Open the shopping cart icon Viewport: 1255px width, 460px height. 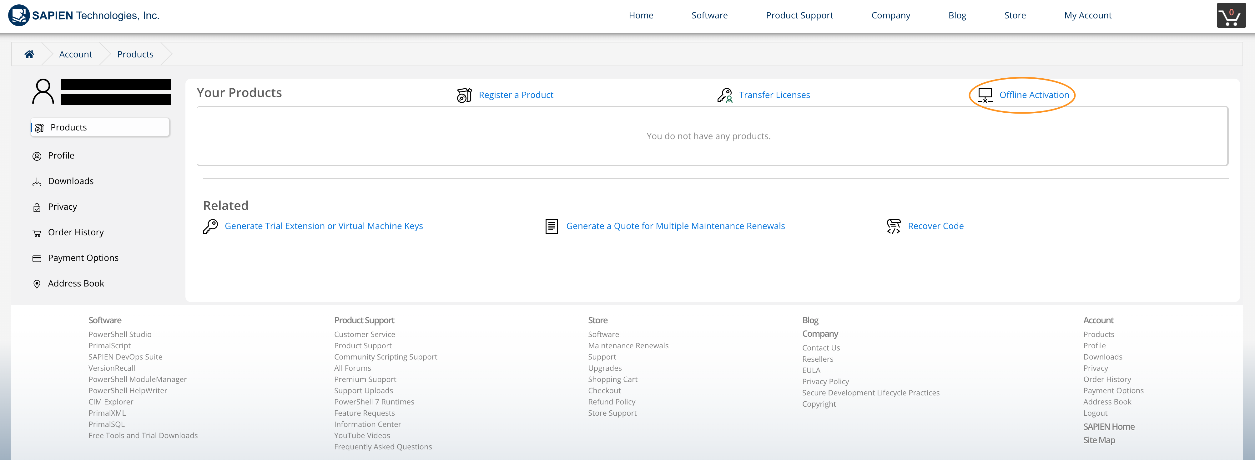1231,16
